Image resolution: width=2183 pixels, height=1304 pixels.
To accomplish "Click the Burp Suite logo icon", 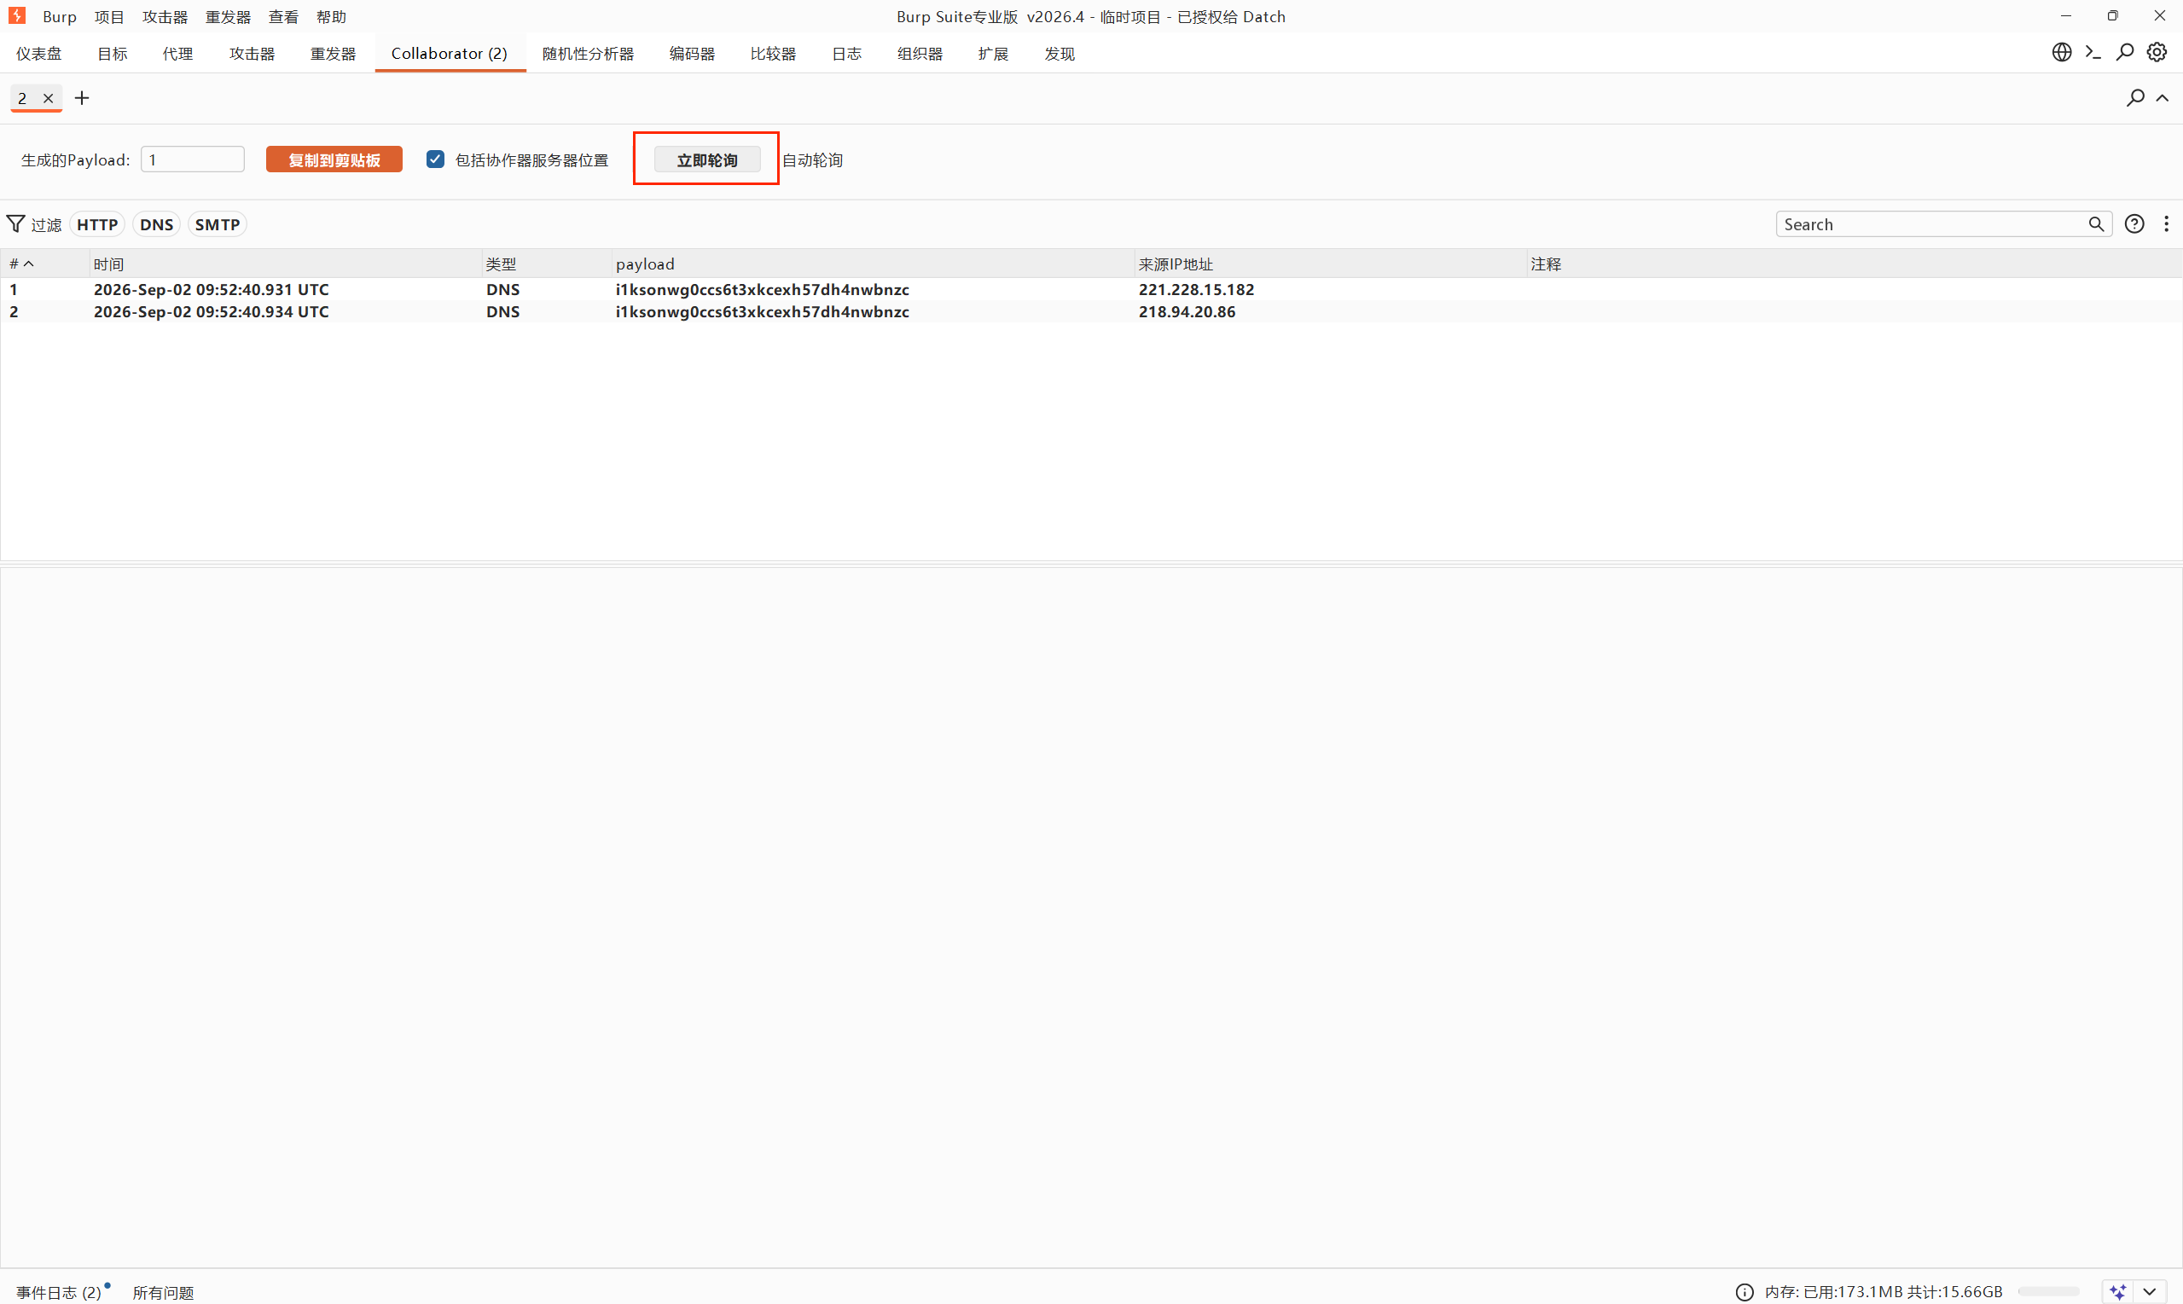I will coord(17,16).
